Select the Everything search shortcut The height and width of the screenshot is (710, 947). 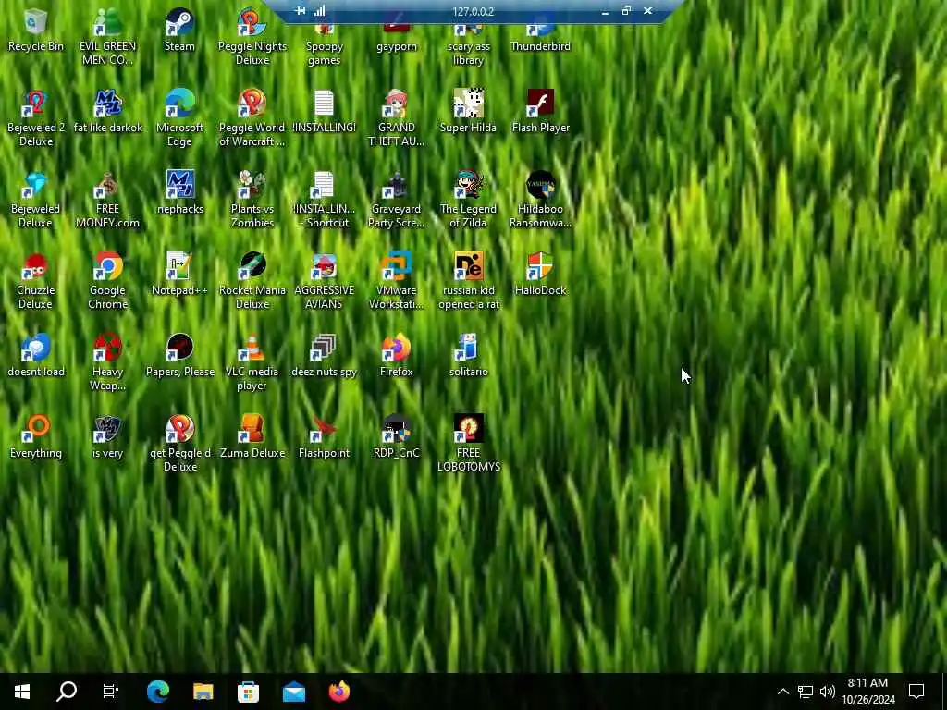point(36,437)
